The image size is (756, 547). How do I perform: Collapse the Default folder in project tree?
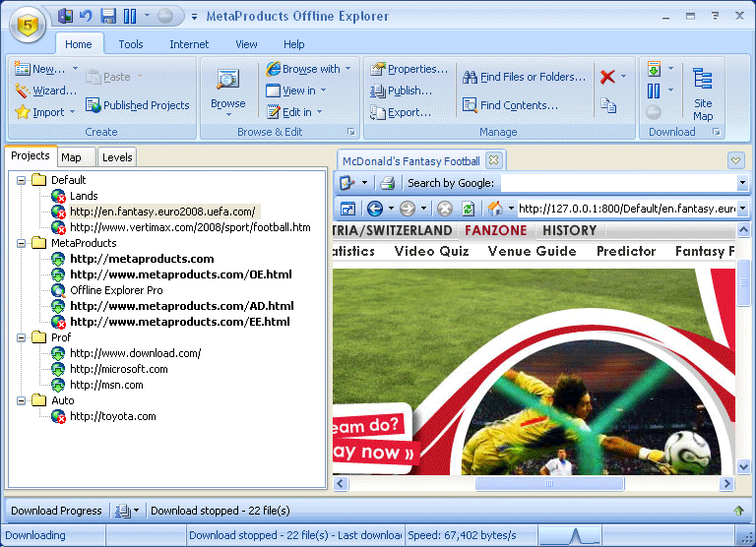[22, 180]
